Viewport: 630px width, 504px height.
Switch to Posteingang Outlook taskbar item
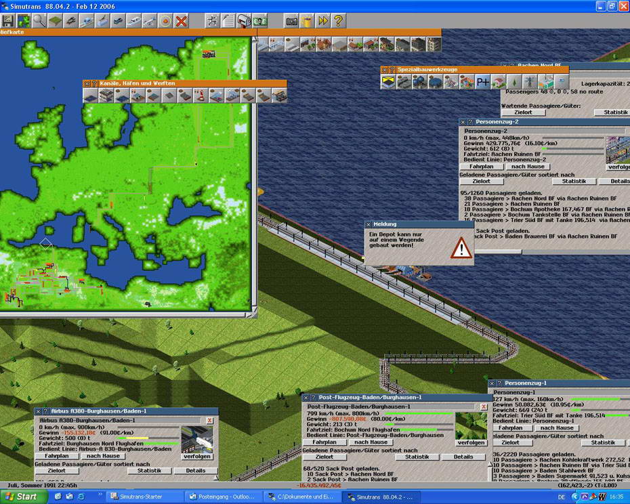[x=222, y=497]
